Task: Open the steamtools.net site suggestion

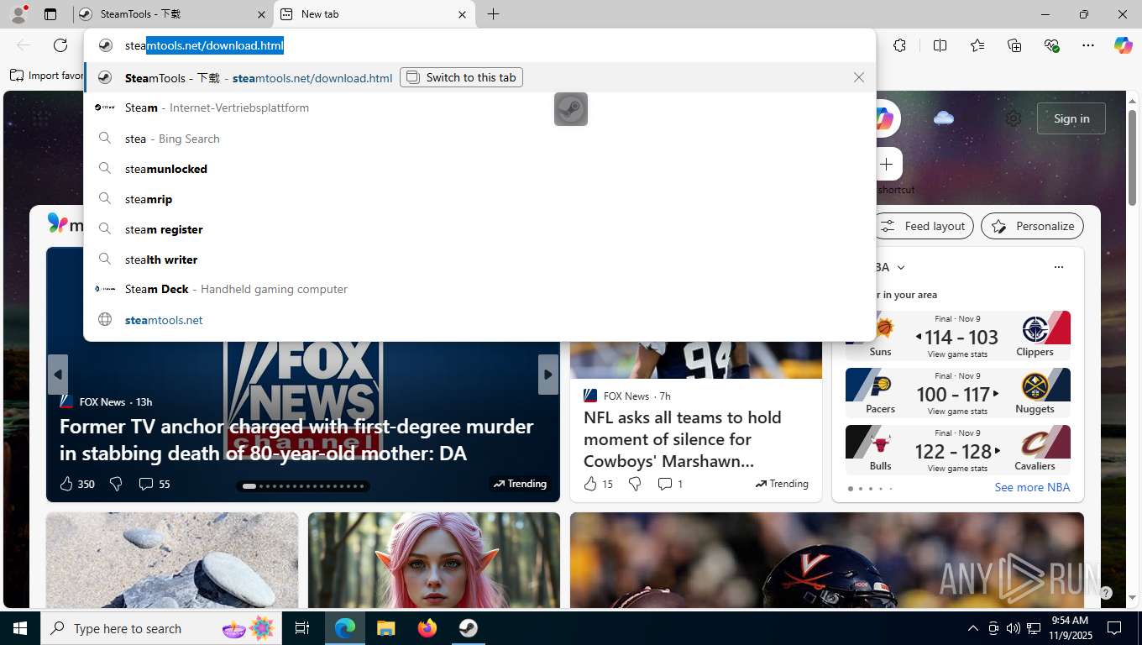Action: (x=479, y=320)
